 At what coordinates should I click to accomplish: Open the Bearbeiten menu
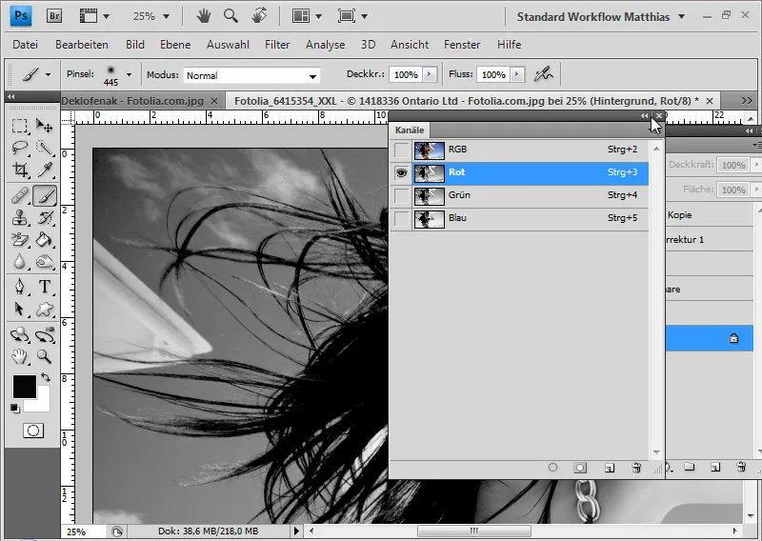tap(82, 45)
